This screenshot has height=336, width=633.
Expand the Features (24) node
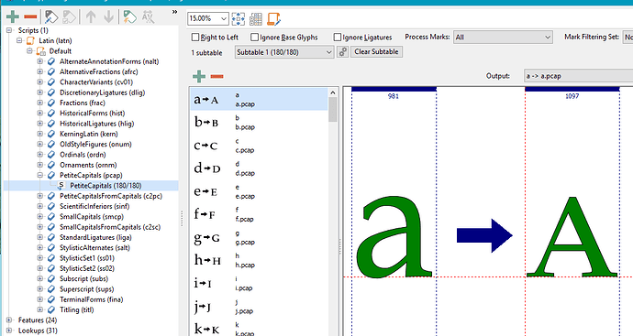pyautogui.click(x=9, y=320)
